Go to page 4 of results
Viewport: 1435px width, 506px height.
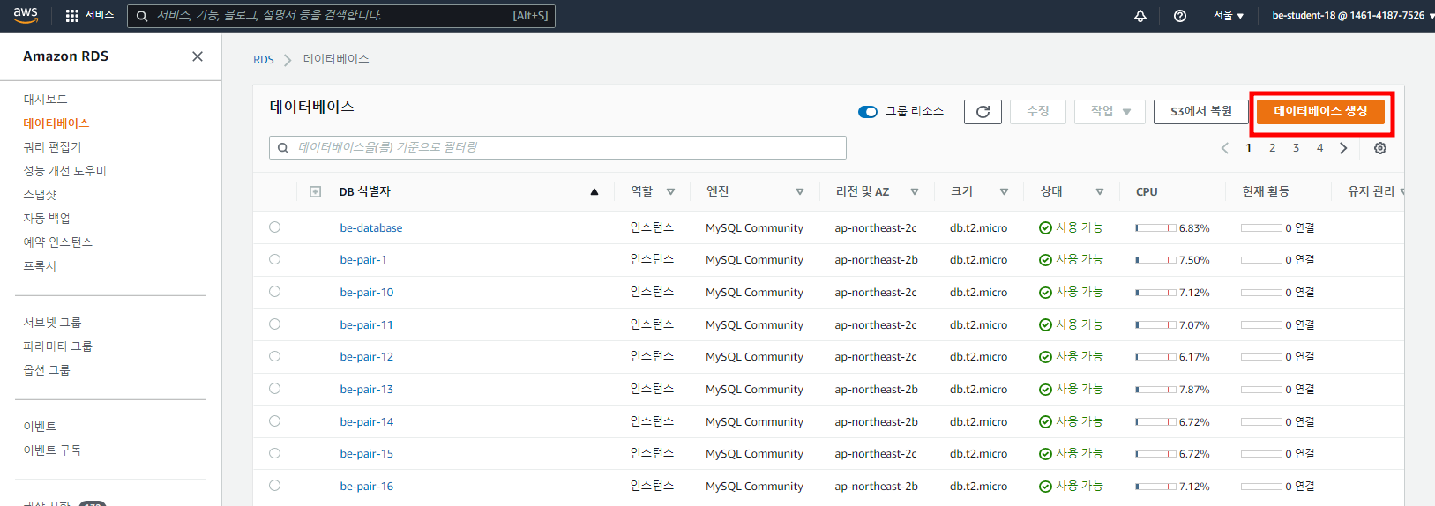pyautogui.click(x=1319, y=148)
